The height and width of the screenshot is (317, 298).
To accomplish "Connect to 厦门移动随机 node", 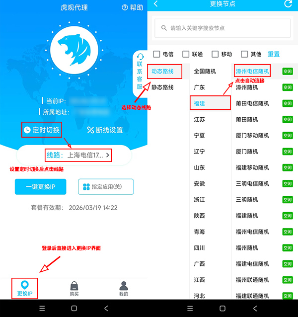I will click(252, 136).
